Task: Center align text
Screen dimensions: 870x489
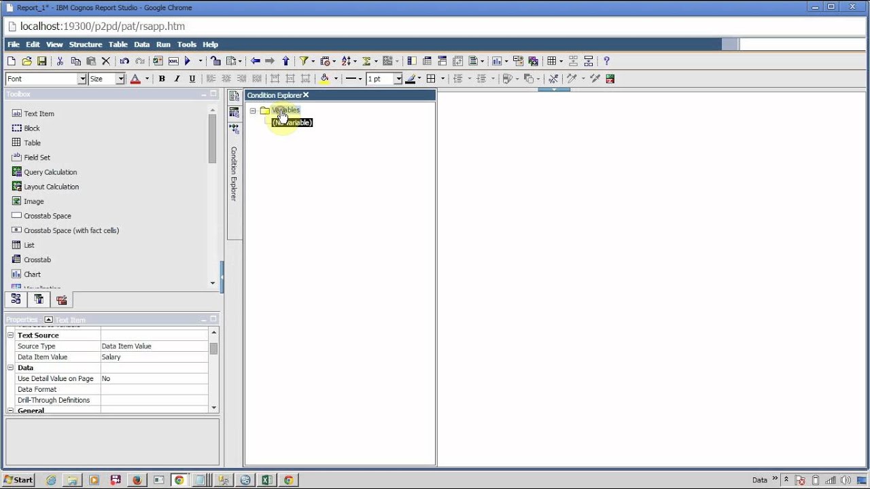Action: coord(226,79)
